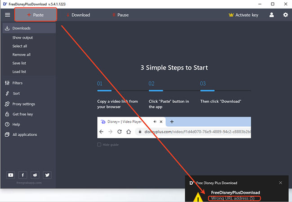292x202 pixels.
Task: Open the Twitter social icon
Action: click(47, 175)
